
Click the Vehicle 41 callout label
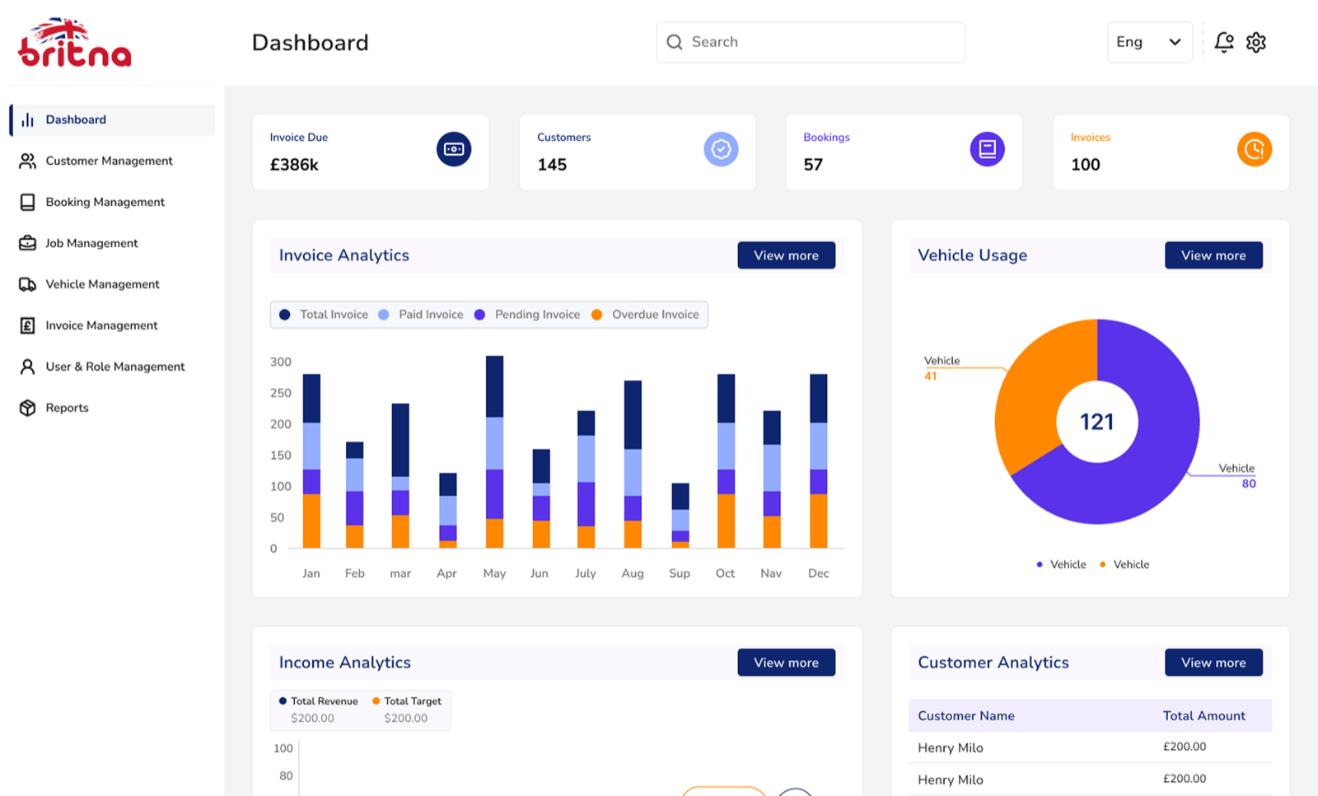tap(942, 368)
